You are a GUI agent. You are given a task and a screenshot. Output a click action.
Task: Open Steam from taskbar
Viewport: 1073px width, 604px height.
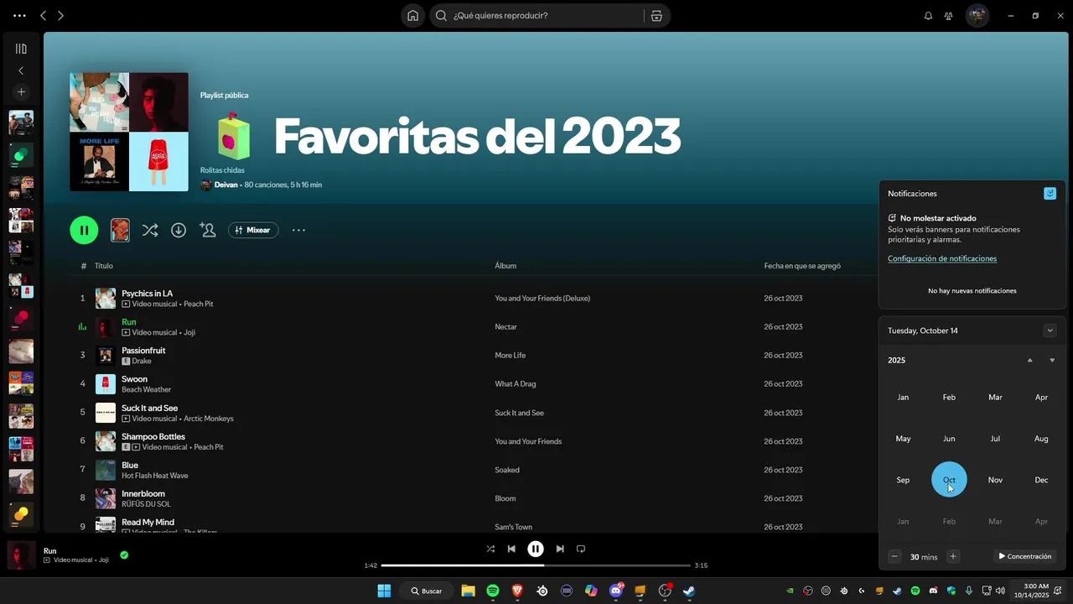(689, 591)
